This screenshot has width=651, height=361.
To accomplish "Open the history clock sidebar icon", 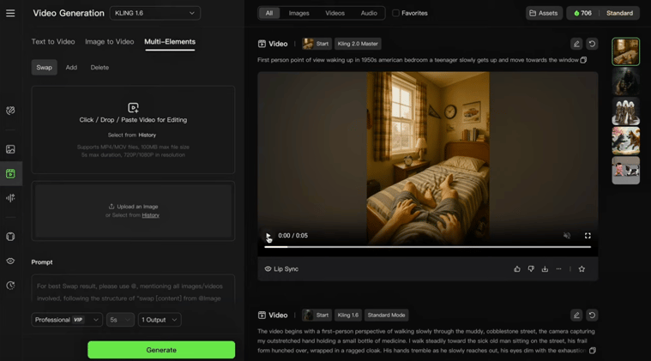I will [10, 286].
